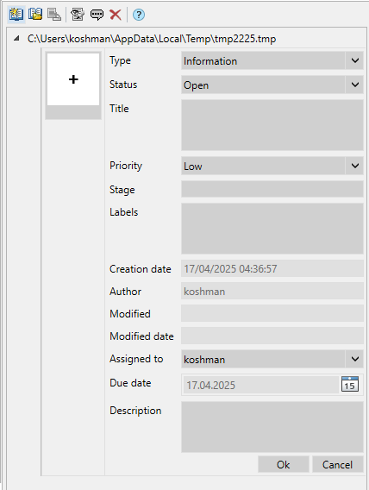Click the red X delete icon
Viewport: 369px width, 490px height.
pos(116,15)
